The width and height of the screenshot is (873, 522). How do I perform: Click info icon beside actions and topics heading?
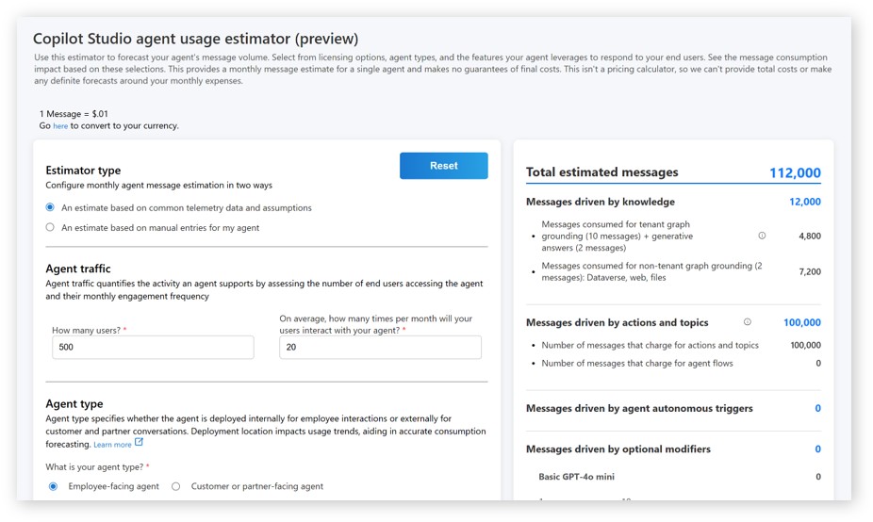tap(748, 322)
